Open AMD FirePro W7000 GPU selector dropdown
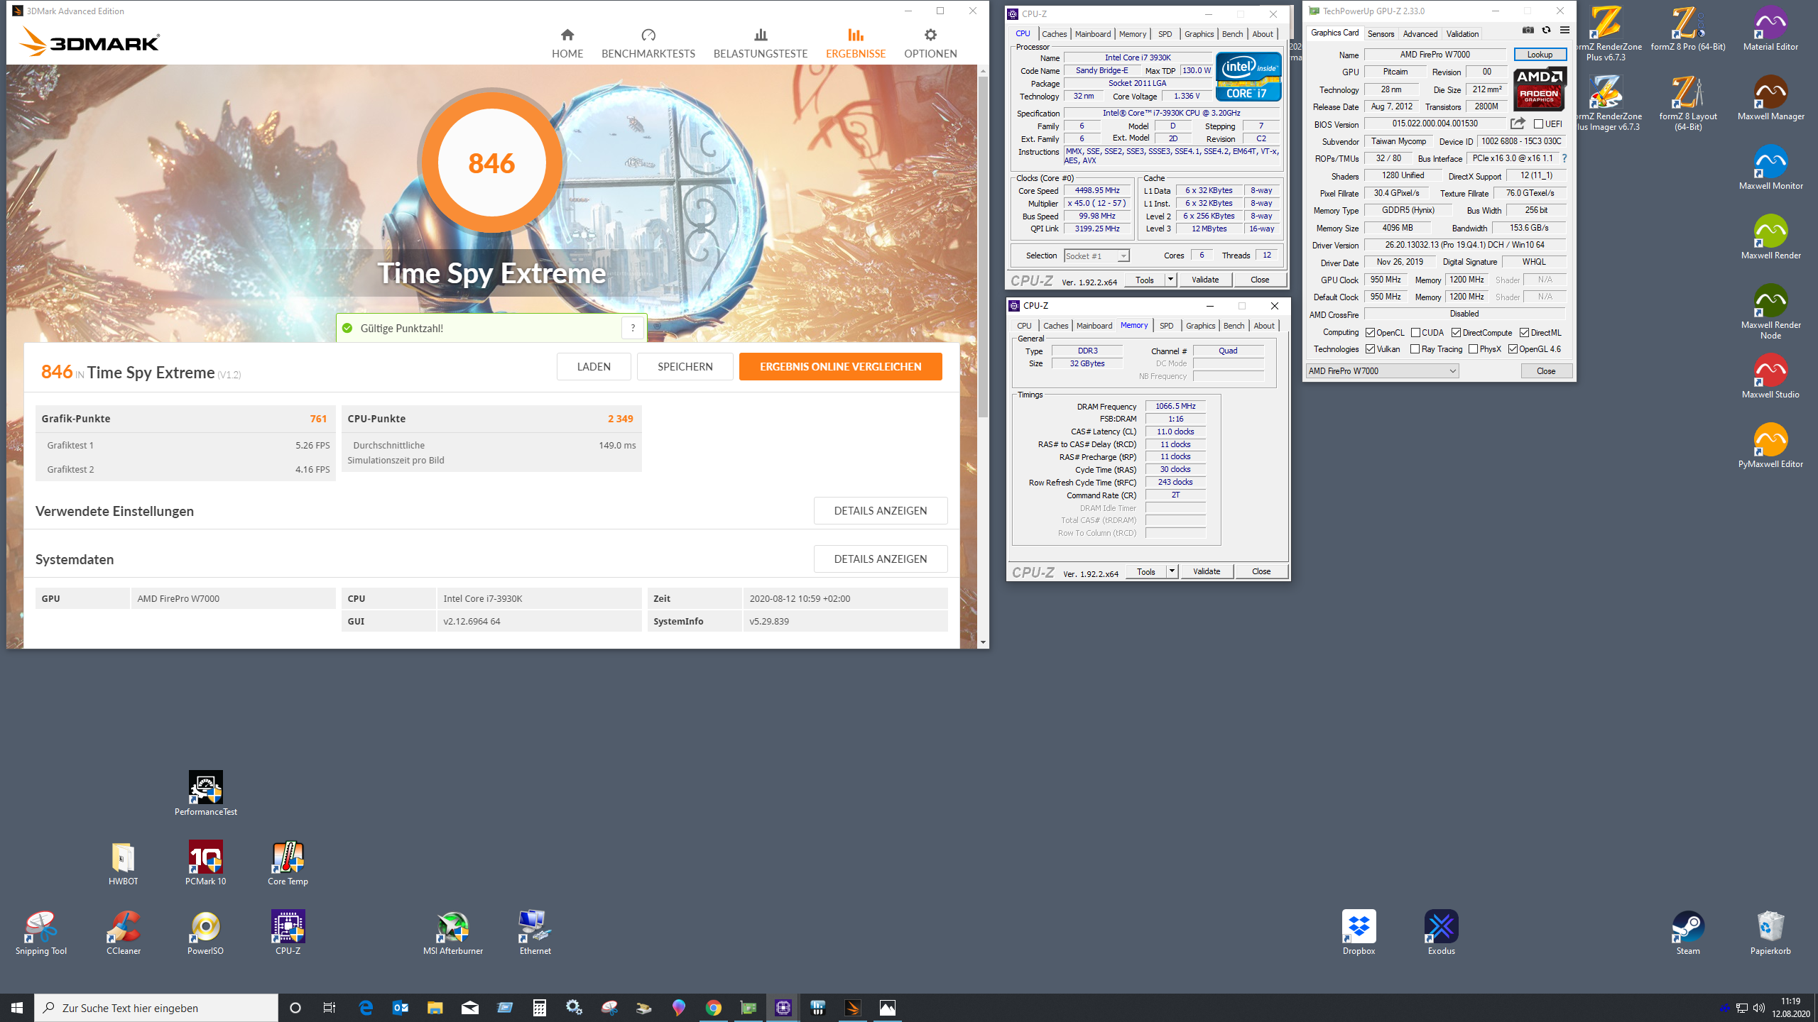Screen dimensions: 1818x1022 1383,371
